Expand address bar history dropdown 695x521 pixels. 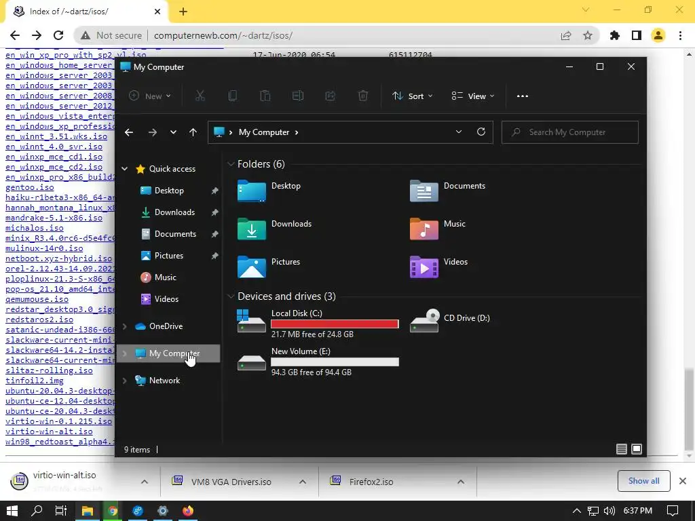(459, 132)
